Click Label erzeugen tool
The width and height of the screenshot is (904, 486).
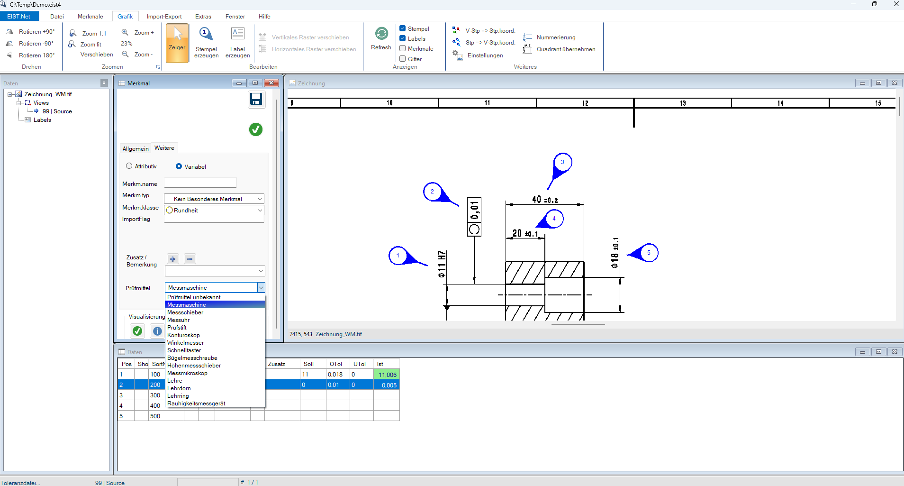click(x=237, y=43)
